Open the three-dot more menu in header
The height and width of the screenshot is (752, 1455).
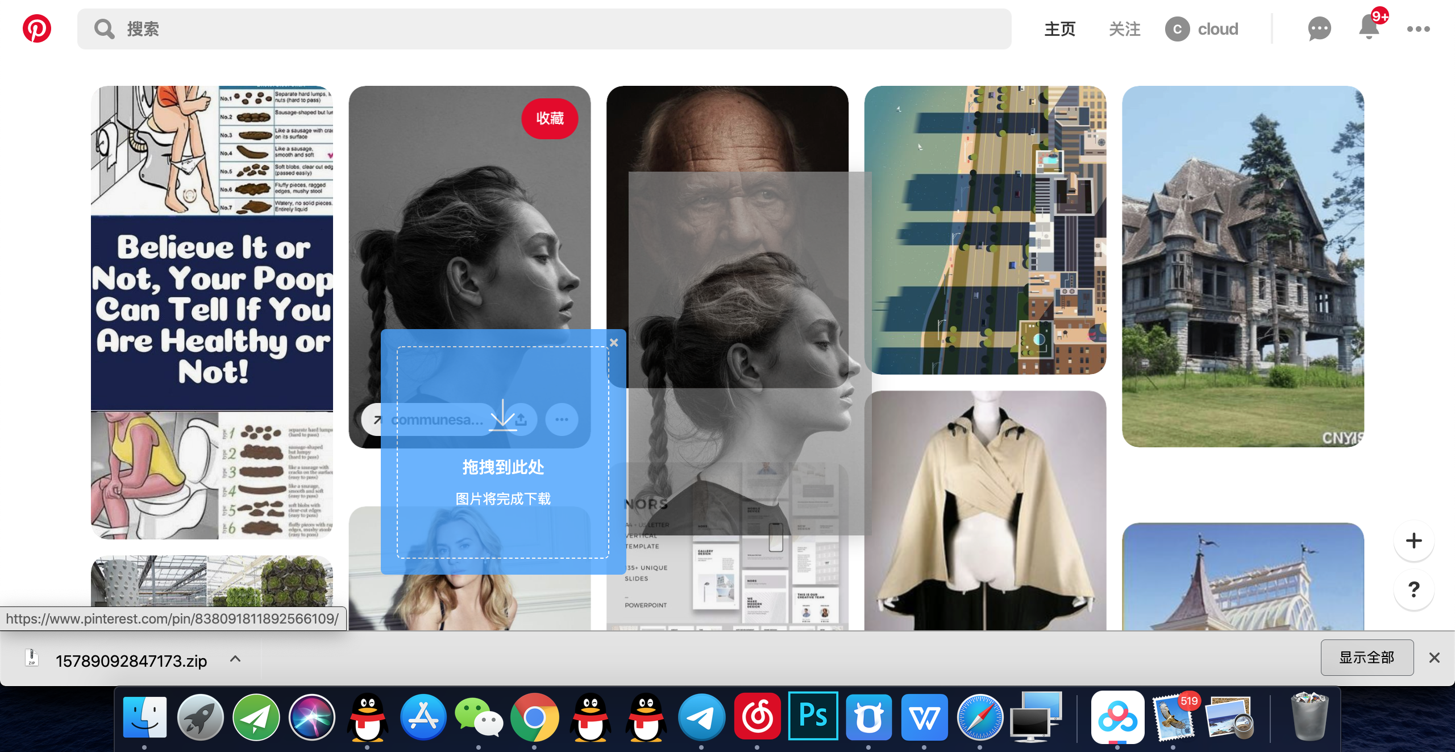coord(1419,29)
